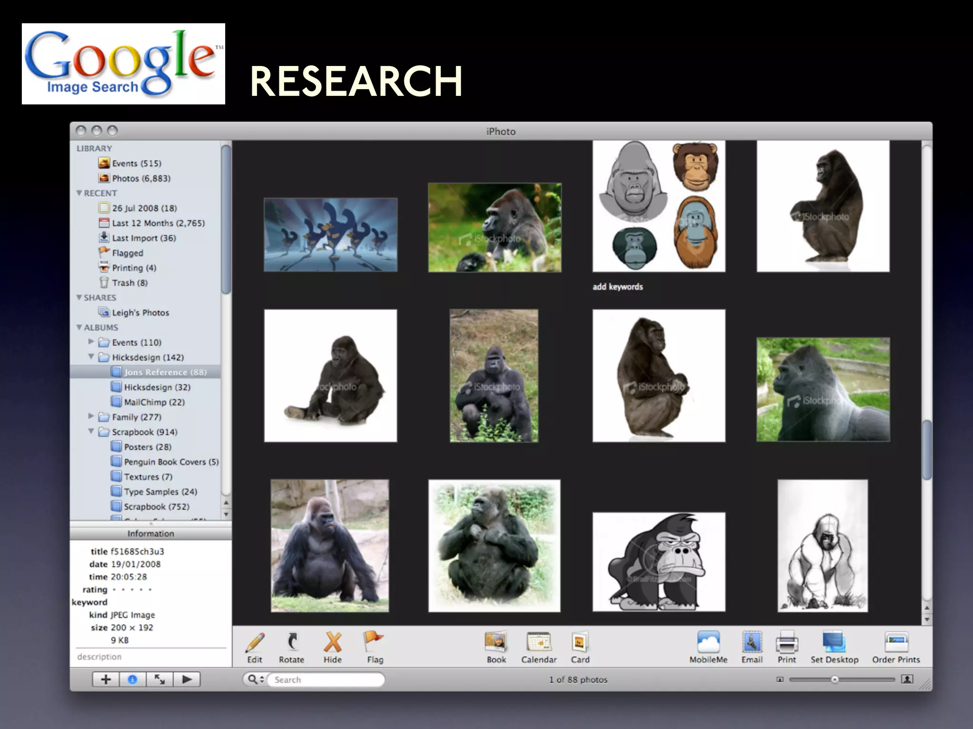Toggle full screen mode button
This screenshot has width=973, height=729.
pyautogui.click(x=160, y=680)
